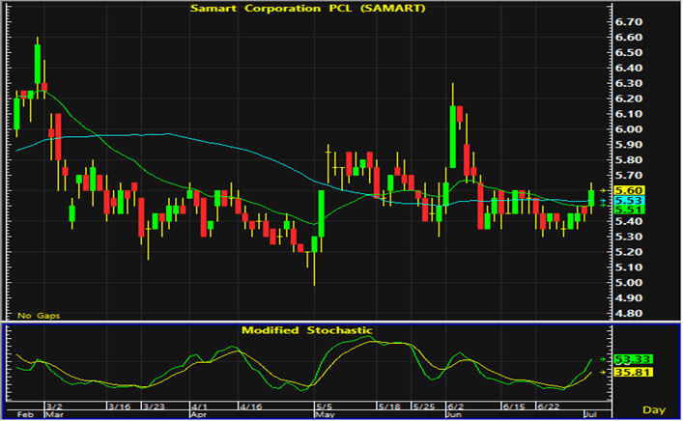
Task: Click the Mar month label
Action: point(55,414)
